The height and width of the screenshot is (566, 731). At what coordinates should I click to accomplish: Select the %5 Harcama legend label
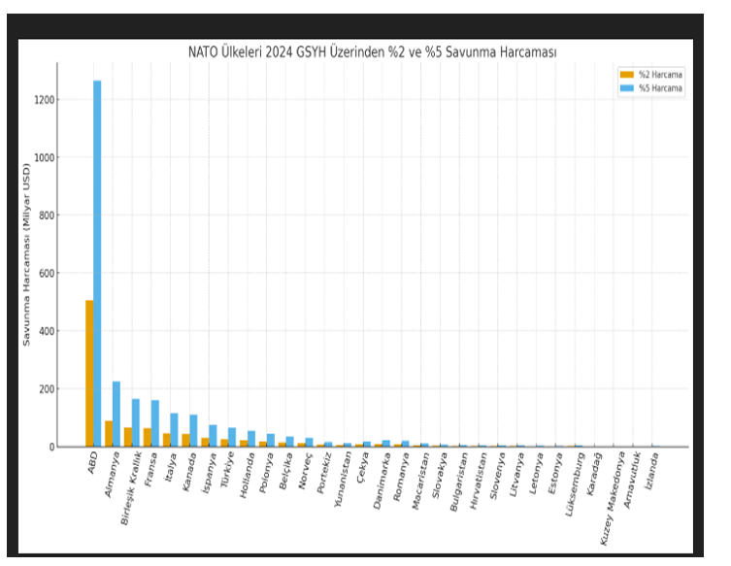click(660, 88)
